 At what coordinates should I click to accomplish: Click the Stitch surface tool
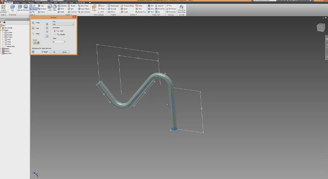[x=124, y=9]
